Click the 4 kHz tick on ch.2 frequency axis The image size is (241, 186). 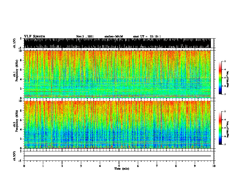coord(21,129)
